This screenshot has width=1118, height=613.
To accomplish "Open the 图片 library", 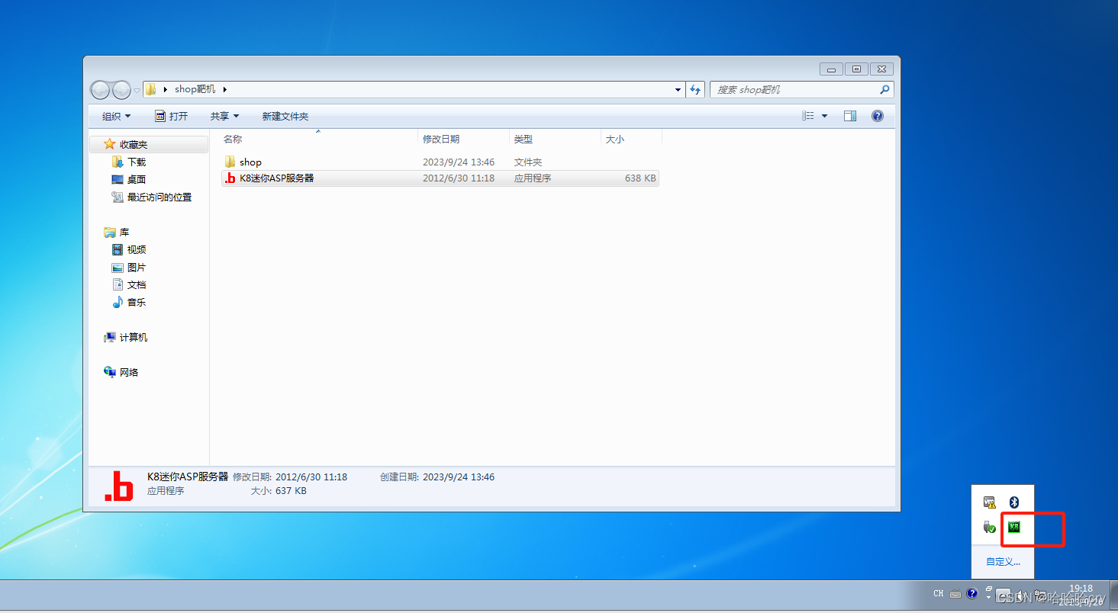I will tap(137, 267).
